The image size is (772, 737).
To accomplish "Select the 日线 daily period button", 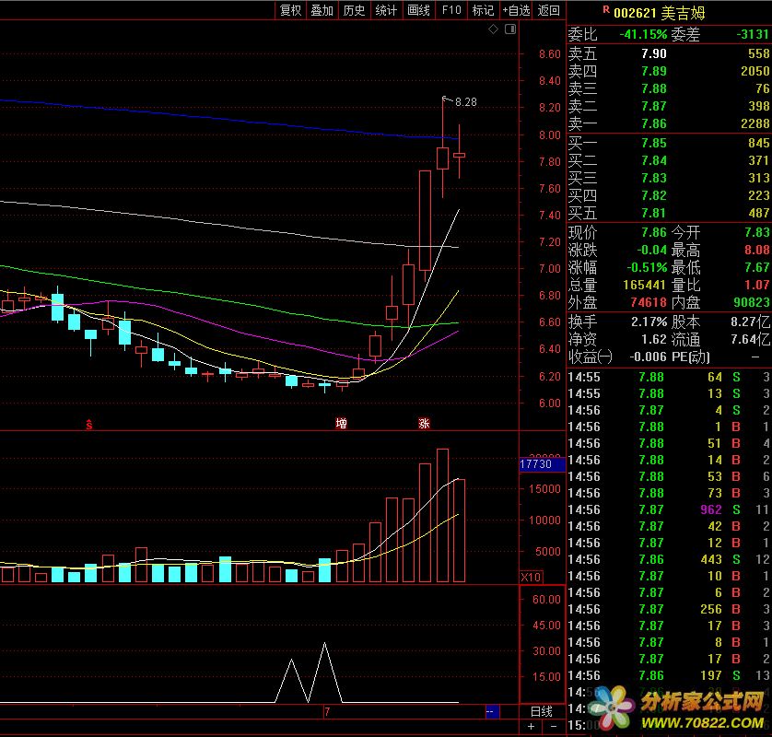I will tap(541, 711).
